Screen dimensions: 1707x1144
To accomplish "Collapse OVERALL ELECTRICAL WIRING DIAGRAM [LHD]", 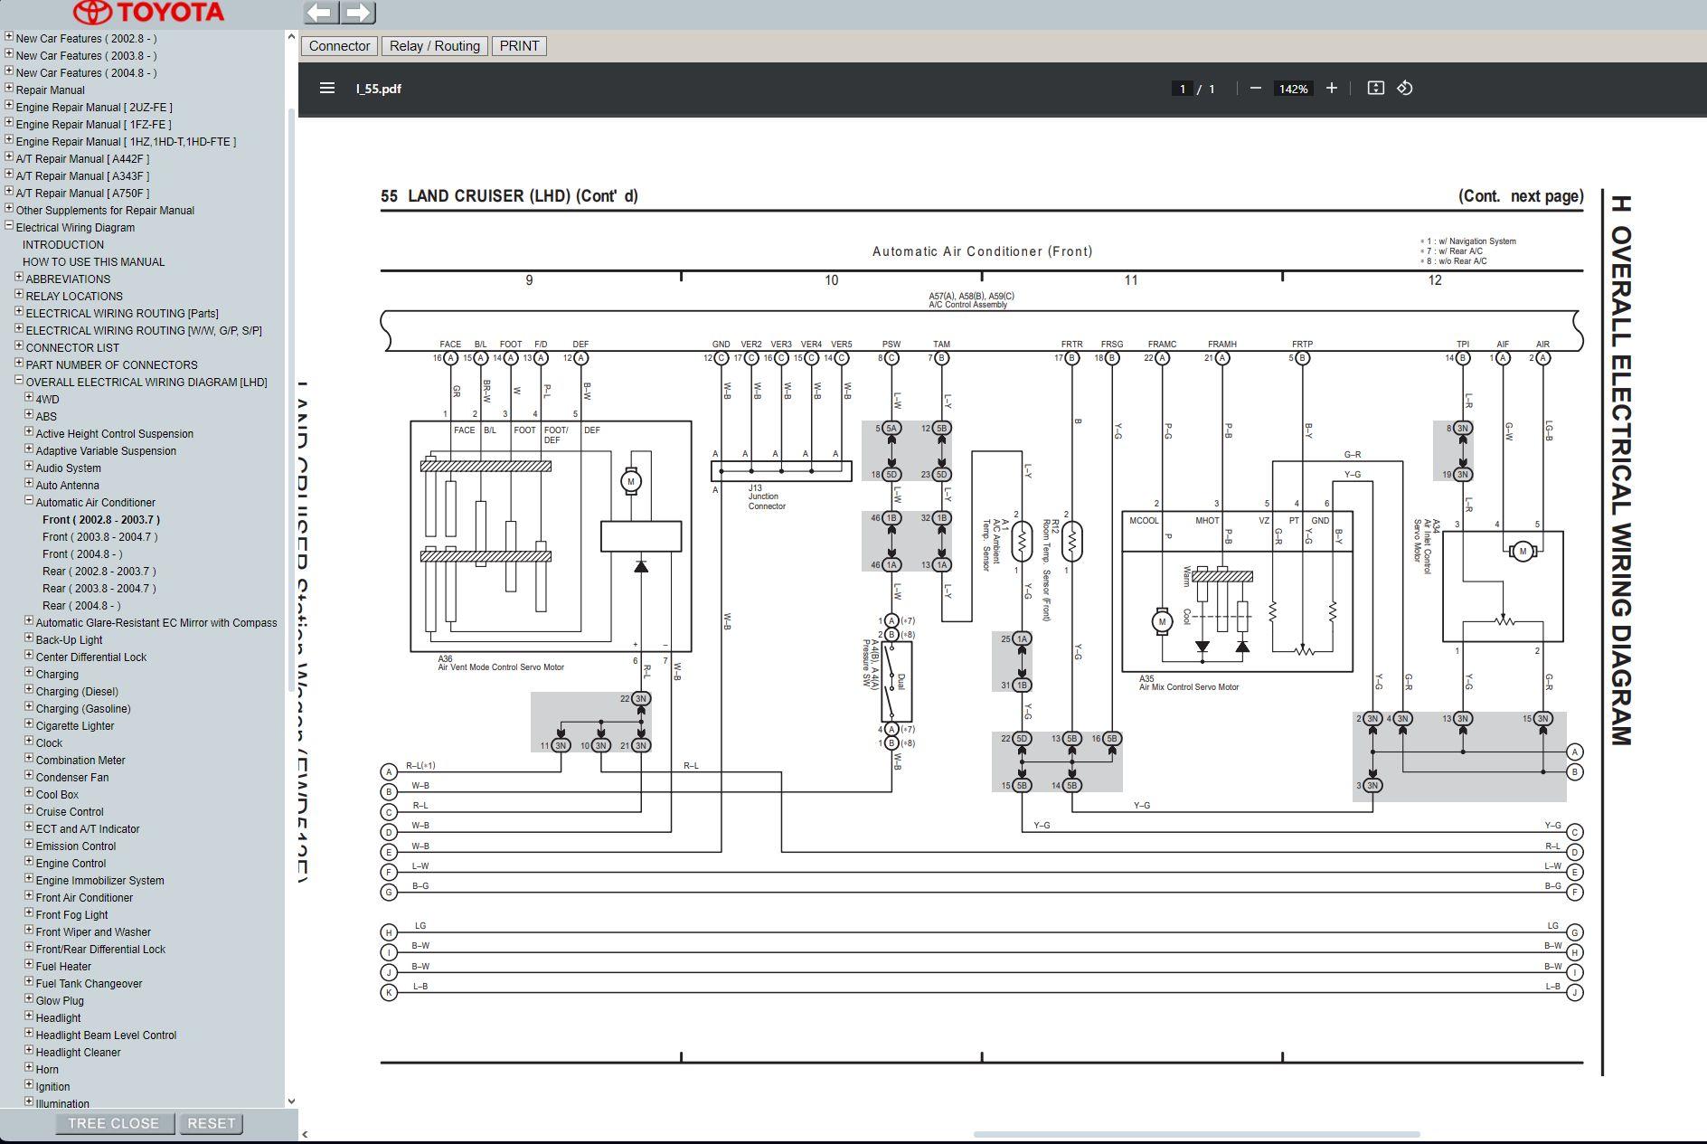I will pos(19,381).
